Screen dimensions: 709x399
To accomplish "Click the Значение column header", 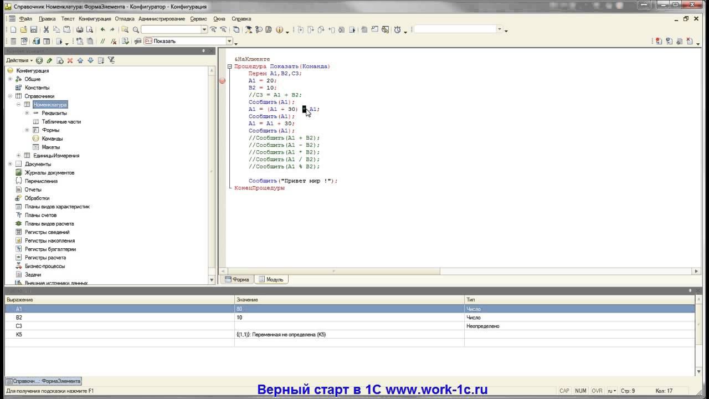I will point(350,300).
